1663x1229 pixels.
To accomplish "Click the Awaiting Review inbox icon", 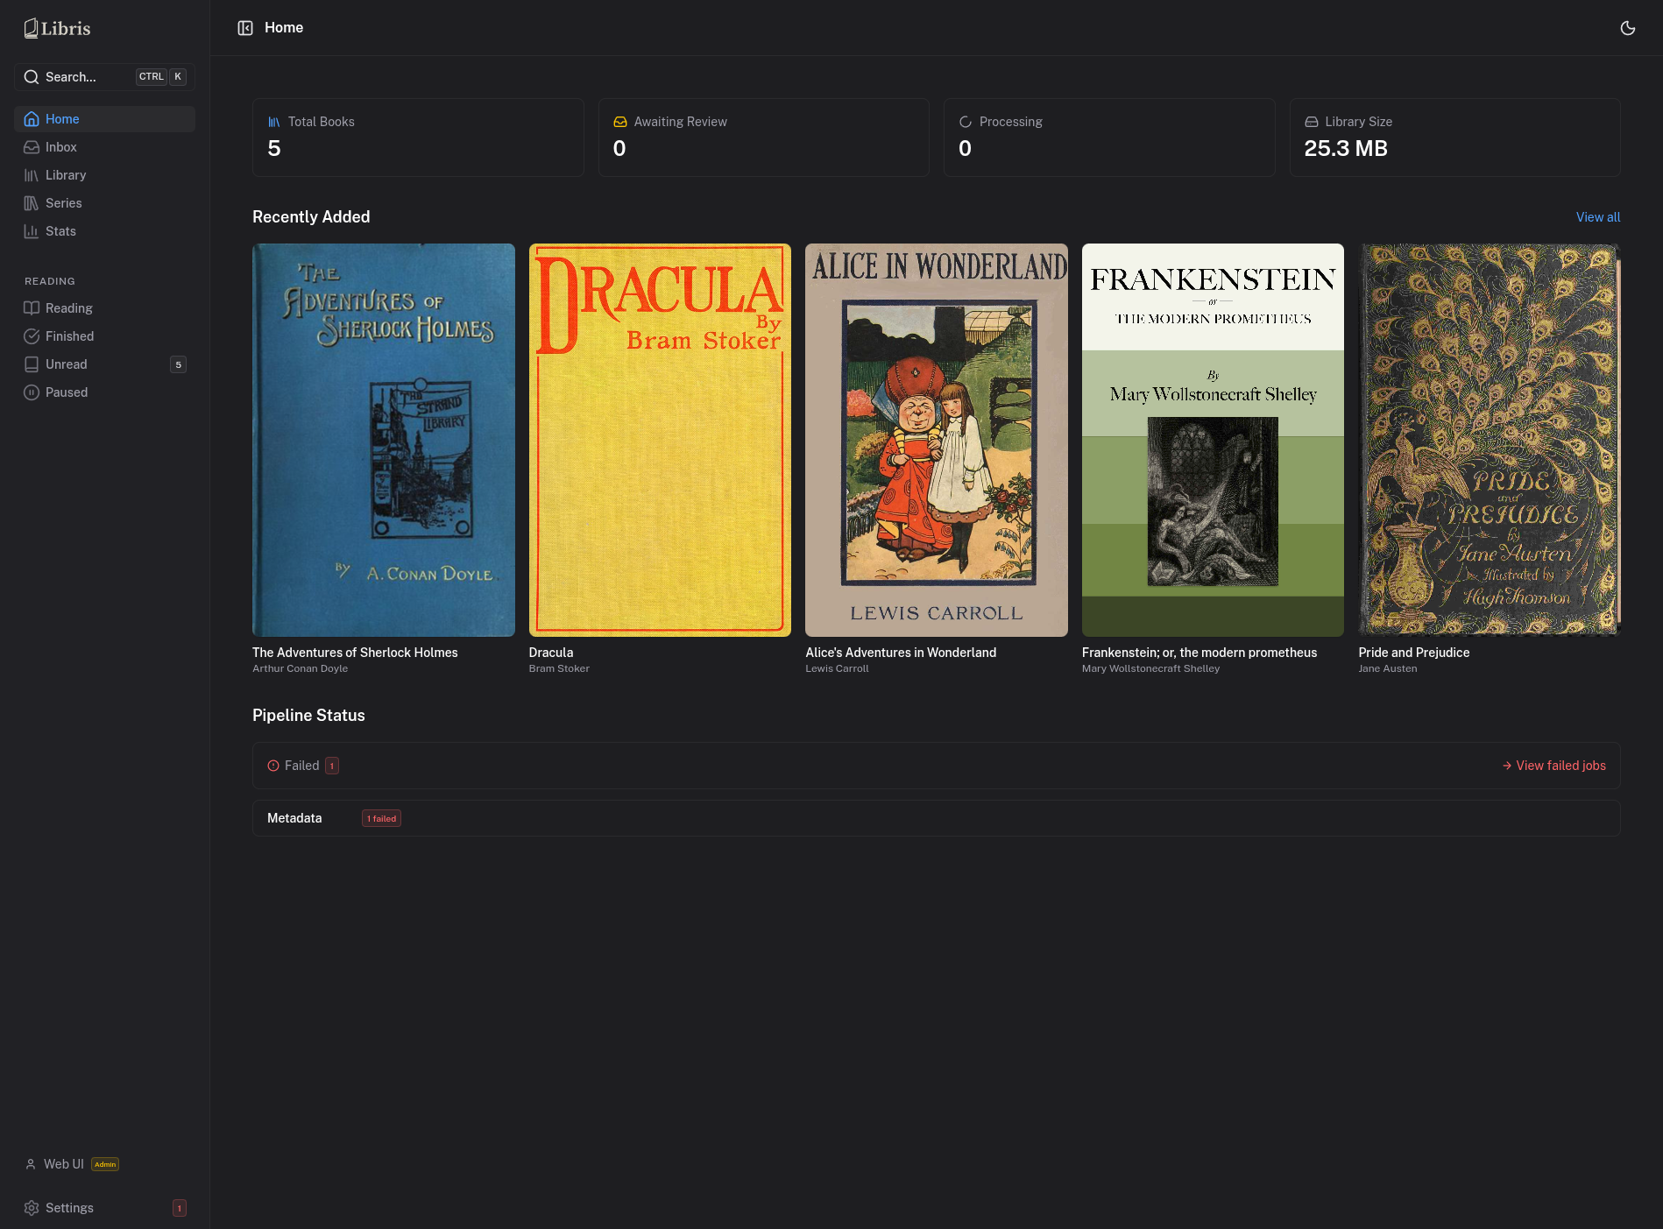I will [620, 122].
